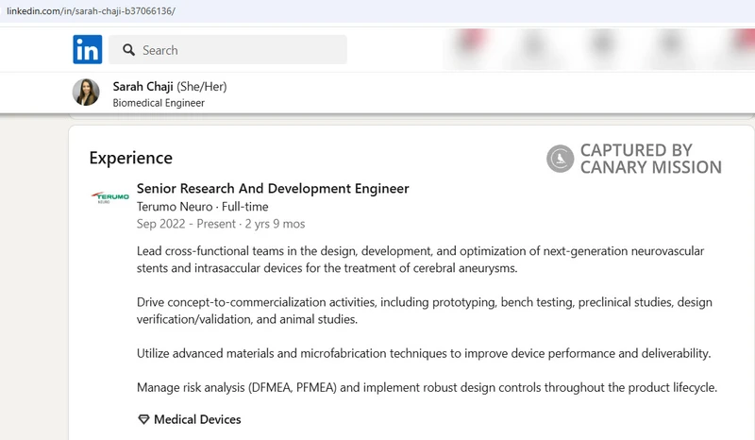
Task: Click Senior Research And Development Engineer title
Action: [x=273, y=189]
